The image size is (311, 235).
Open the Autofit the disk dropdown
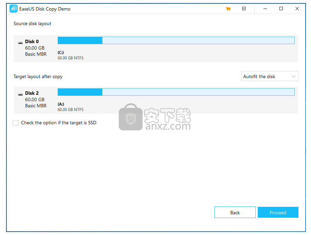pos(270,76)
